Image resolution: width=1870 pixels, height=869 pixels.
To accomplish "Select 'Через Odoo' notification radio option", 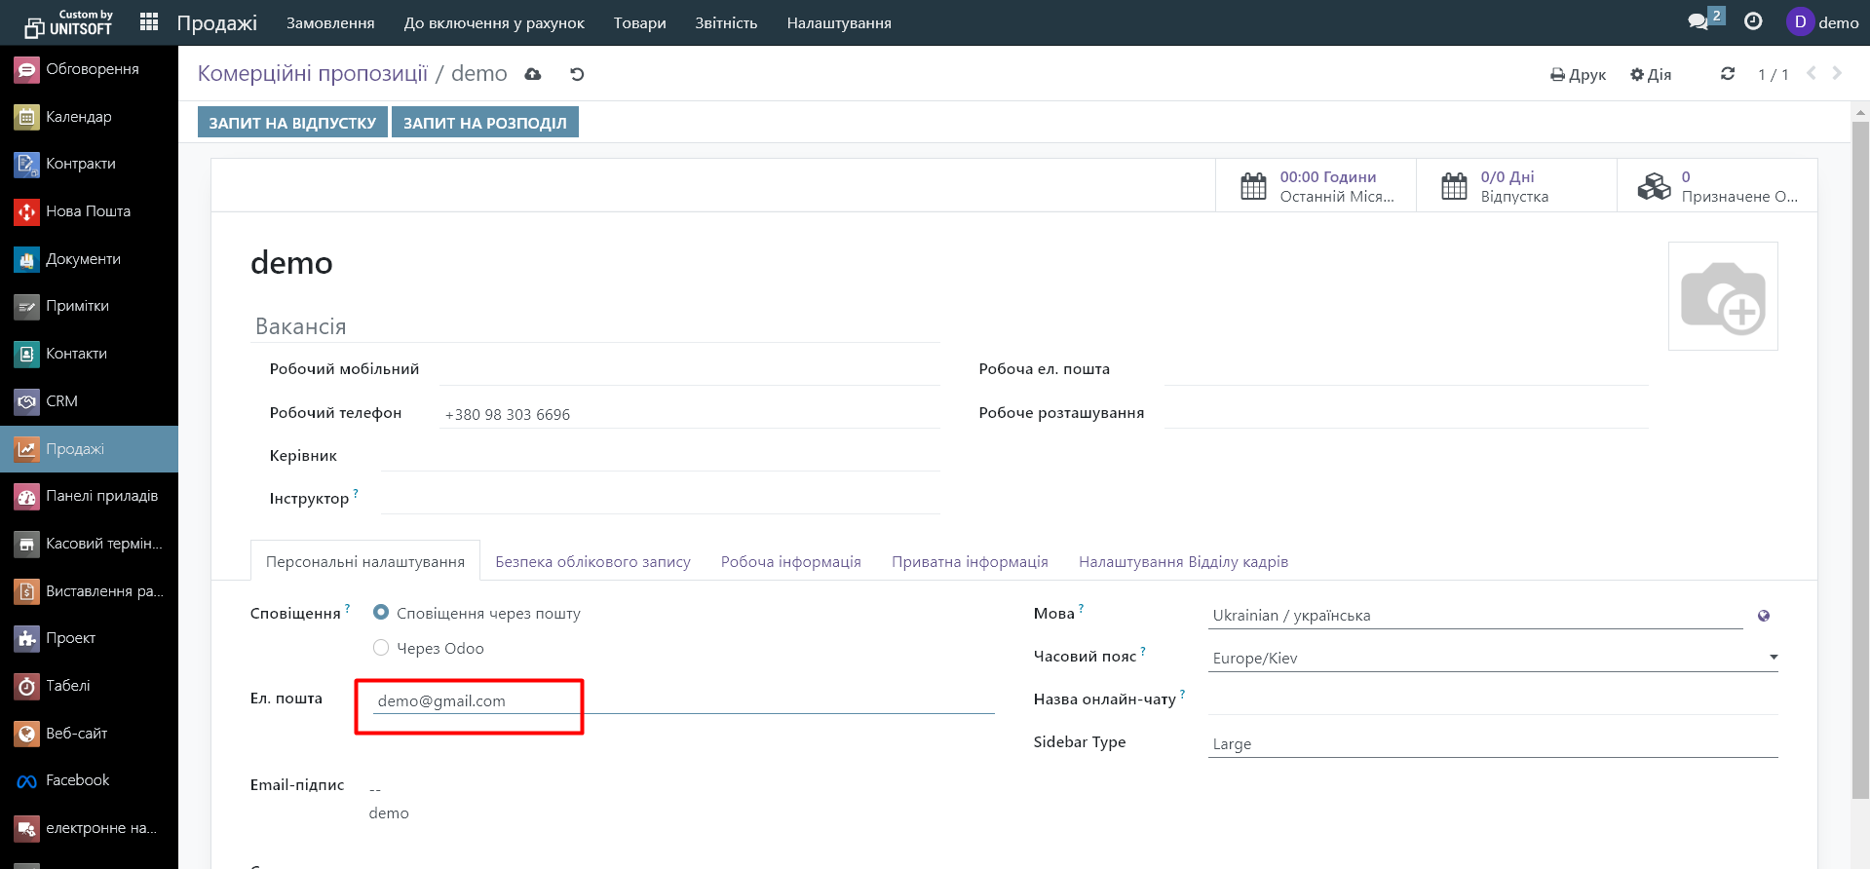I will pos(381,648).
